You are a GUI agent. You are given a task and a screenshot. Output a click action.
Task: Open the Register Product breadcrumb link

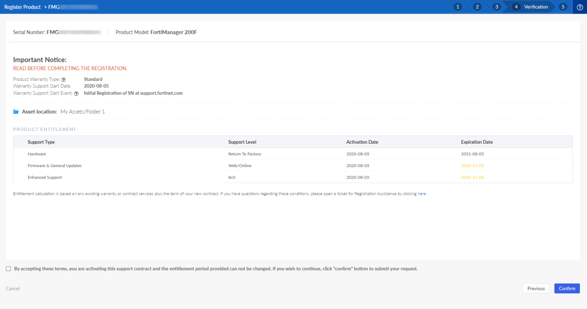pos(22,7)
